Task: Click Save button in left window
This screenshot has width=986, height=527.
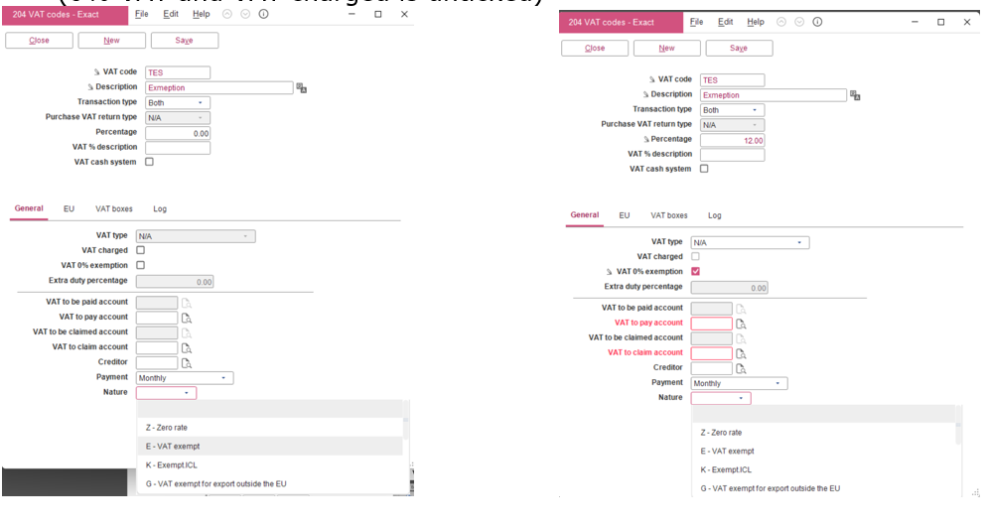Action: pyautogui.click(x=185, y=41)
